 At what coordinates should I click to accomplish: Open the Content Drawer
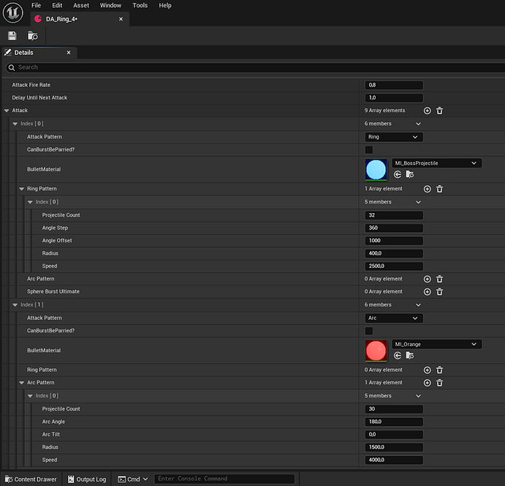tap(31, 479)
